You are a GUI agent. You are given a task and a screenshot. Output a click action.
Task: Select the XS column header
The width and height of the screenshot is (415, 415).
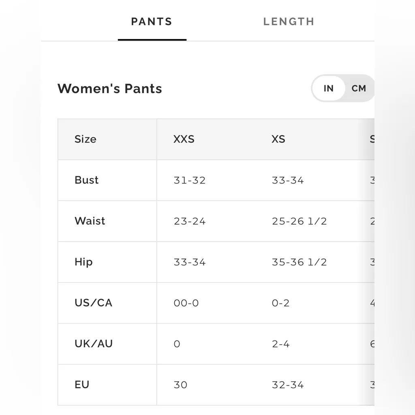pyautogui.click(x=278, y=139)
